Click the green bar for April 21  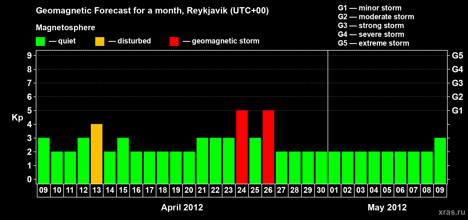coord(202,161)
